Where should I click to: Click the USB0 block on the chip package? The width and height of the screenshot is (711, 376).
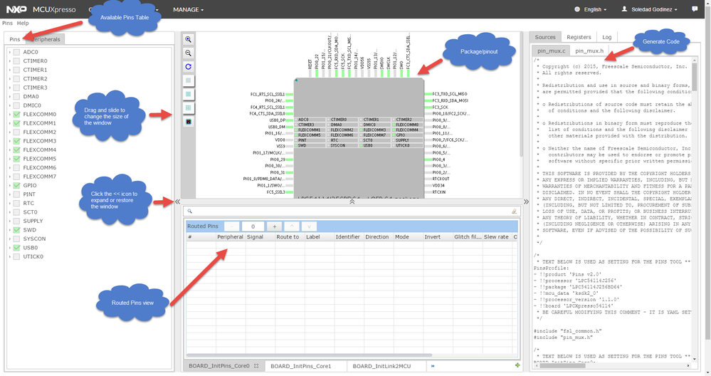[375, 145]
